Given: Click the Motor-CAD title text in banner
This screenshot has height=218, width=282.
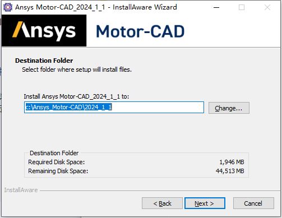Looking at the screenshot, I should coord(140,31).
